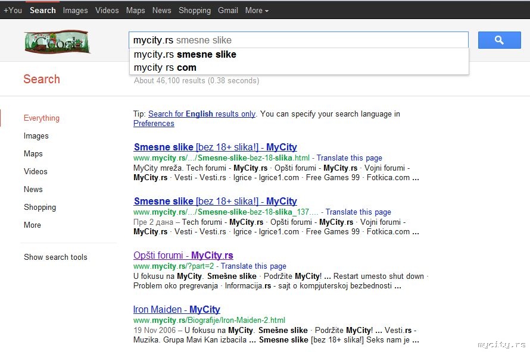Open +You in the top bar
The height and width of the screenshot is (352, 530).
point(13,11)
